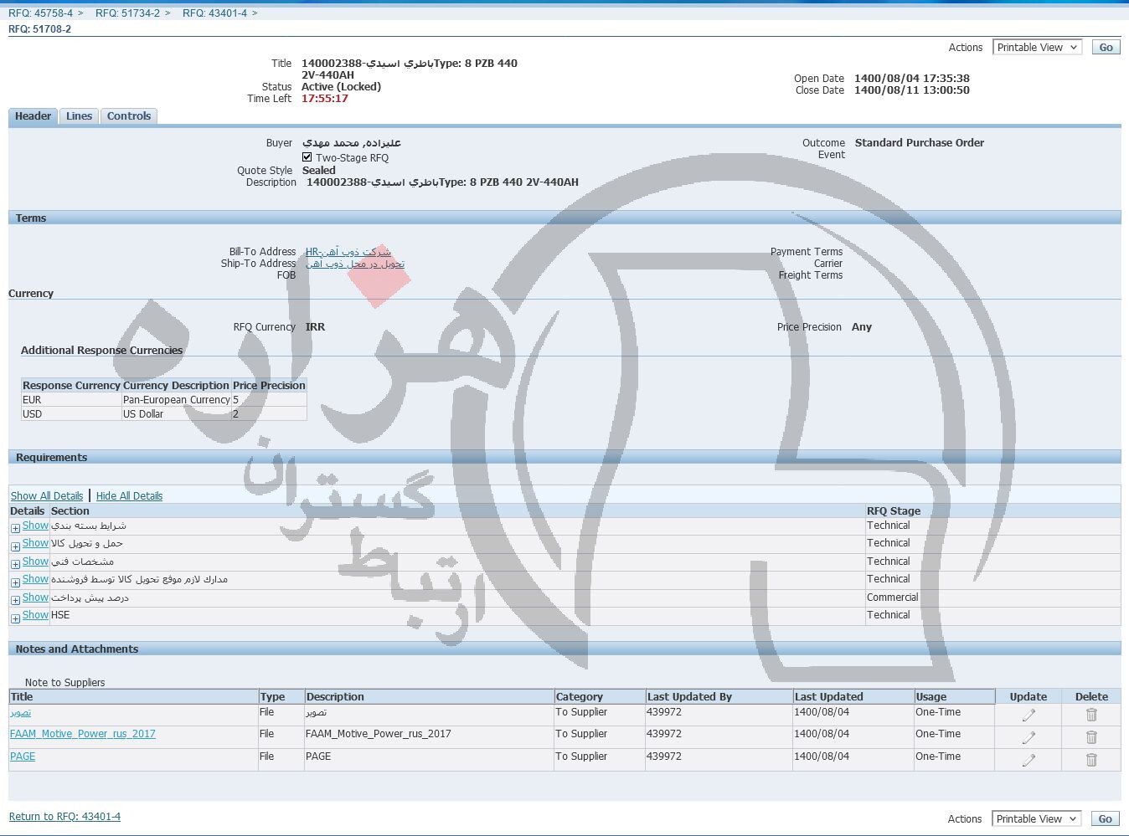This screenshot has width=1129, height=836.
Task: Delete the تصویر attachment via trash icon
Action: point(1091,715)
